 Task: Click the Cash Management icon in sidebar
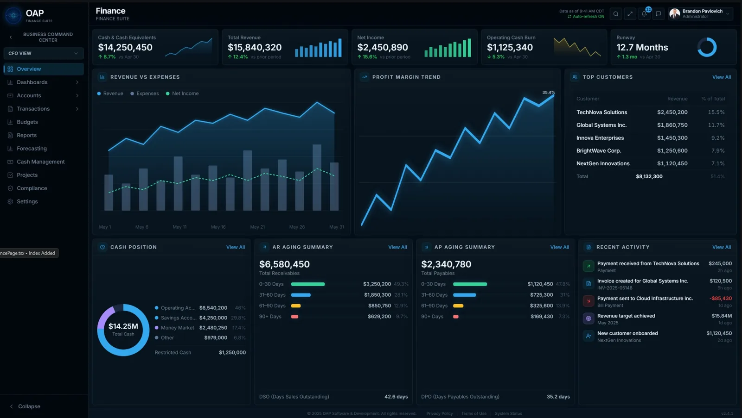10,162
